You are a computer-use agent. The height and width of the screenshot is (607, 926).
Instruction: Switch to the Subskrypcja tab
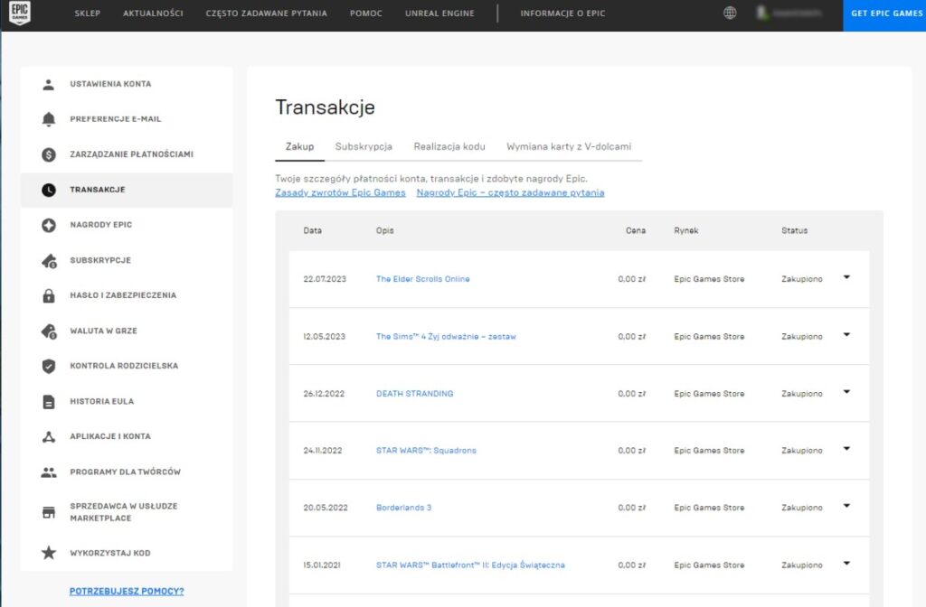coord(364,146)
